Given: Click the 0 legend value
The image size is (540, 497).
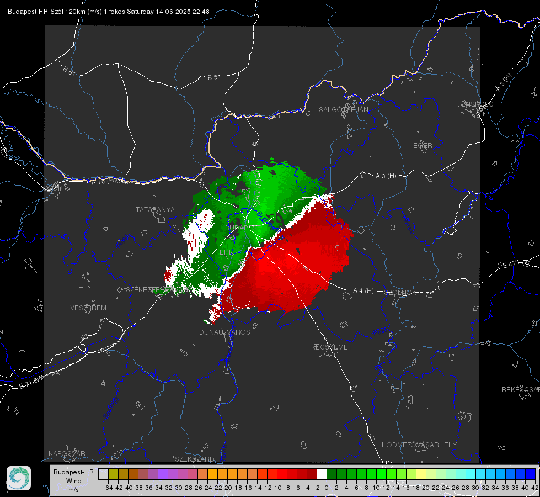Looking at the screenshot, I should click(x=327, y=488).
